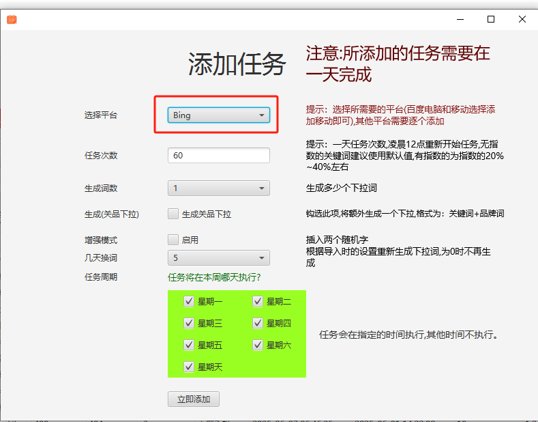Open the Bing platform dropdown

coord(218,115)
